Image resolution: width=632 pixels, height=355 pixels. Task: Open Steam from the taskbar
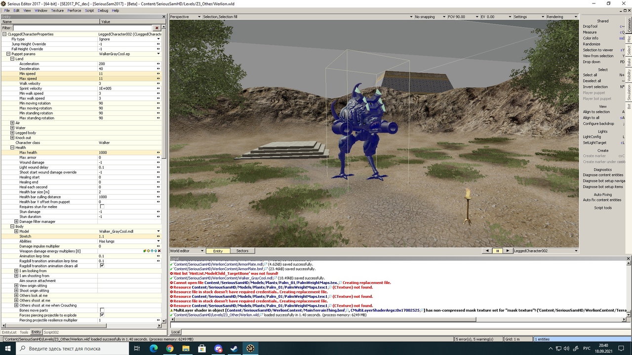235,349
